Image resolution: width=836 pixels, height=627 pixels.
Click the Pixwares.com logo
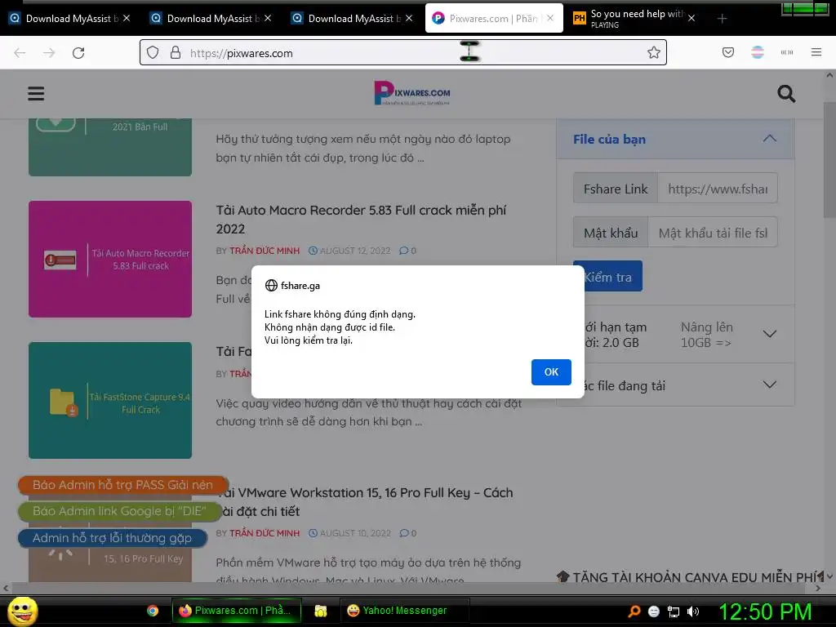(412, 93)
